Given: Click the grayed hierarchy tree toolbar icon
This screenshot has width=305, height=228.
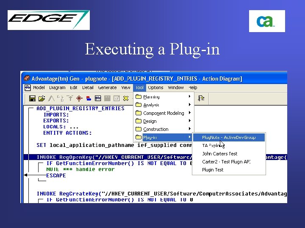Looking at the screenshot, I should coord(61,98).
